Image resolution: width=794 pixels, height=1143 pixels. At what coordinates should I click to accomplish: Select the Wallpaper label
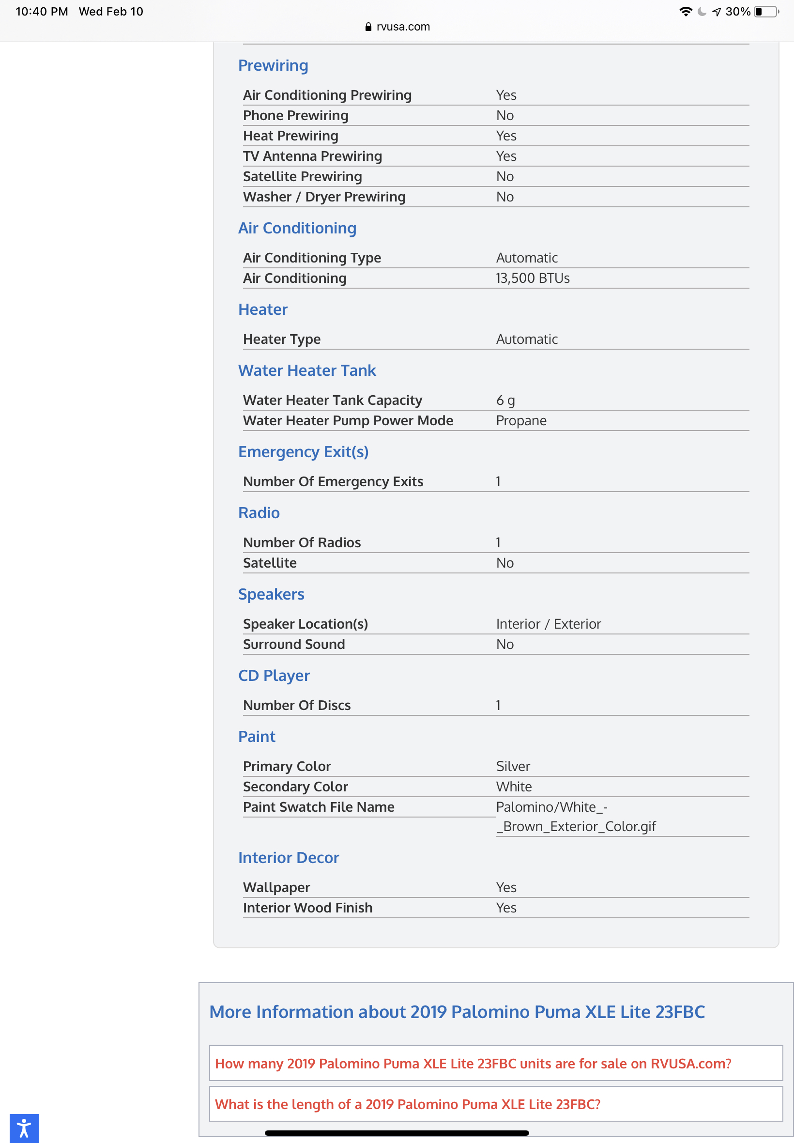coord(276,888)
